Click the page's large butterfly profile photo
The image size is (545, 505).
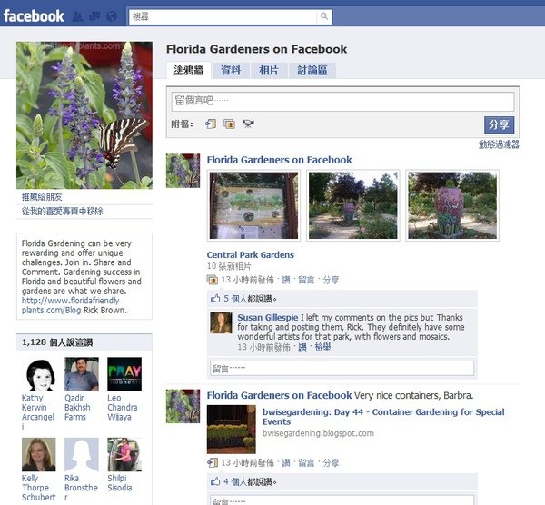click(84, 115)
